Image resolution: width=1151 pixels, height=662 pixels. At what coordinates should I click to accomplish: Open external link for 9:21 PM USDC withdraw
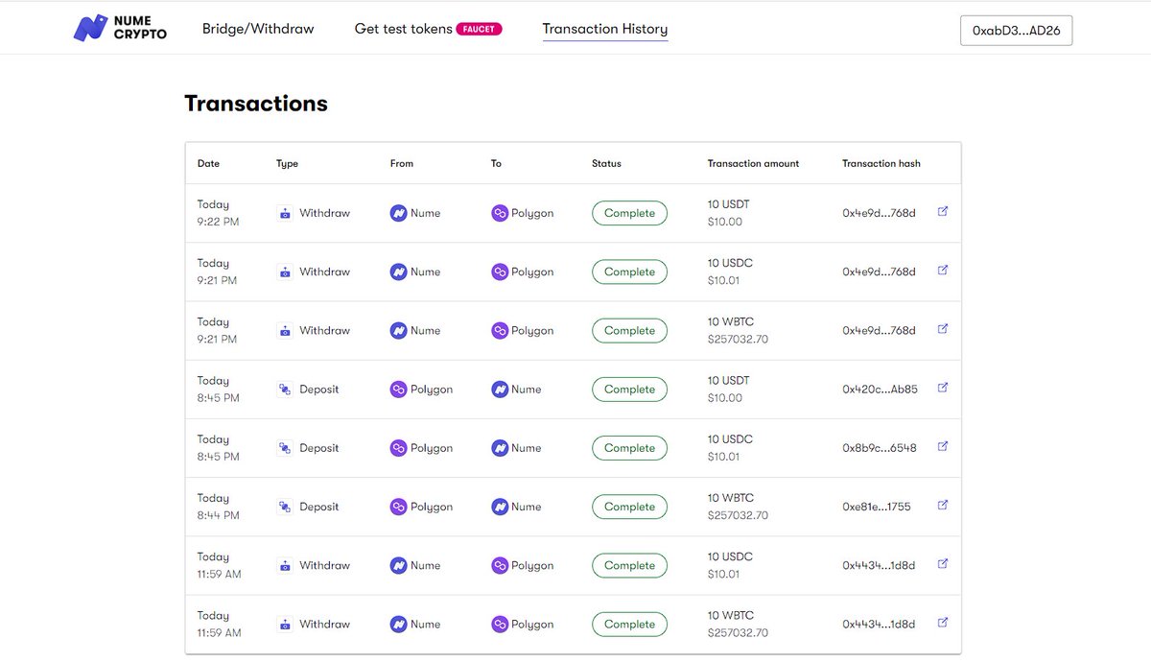943,271
